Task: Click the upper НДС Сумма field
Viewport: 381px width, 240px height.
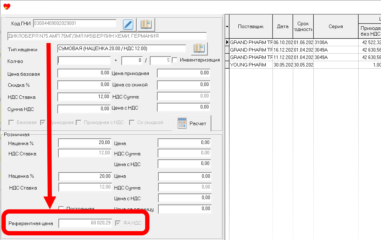Action: click(x=184, y=96)
